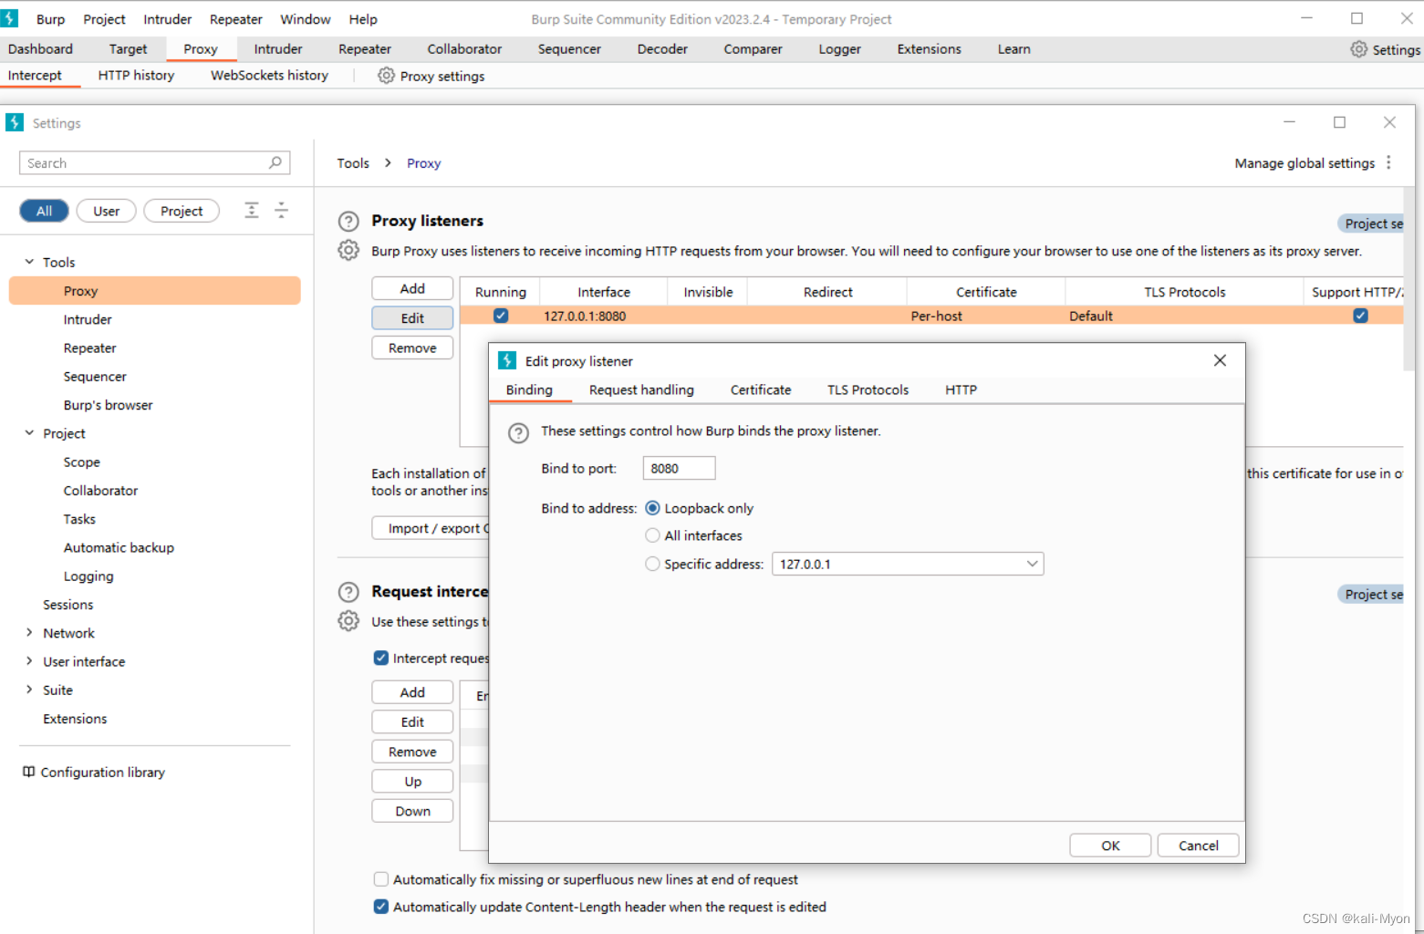Click Edit button under Proxy listeners
The image size is (1424, 934).
[412, 318]
